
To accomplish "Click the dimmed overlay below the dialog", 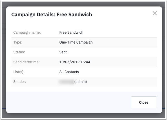I will (x=84, y=115).
